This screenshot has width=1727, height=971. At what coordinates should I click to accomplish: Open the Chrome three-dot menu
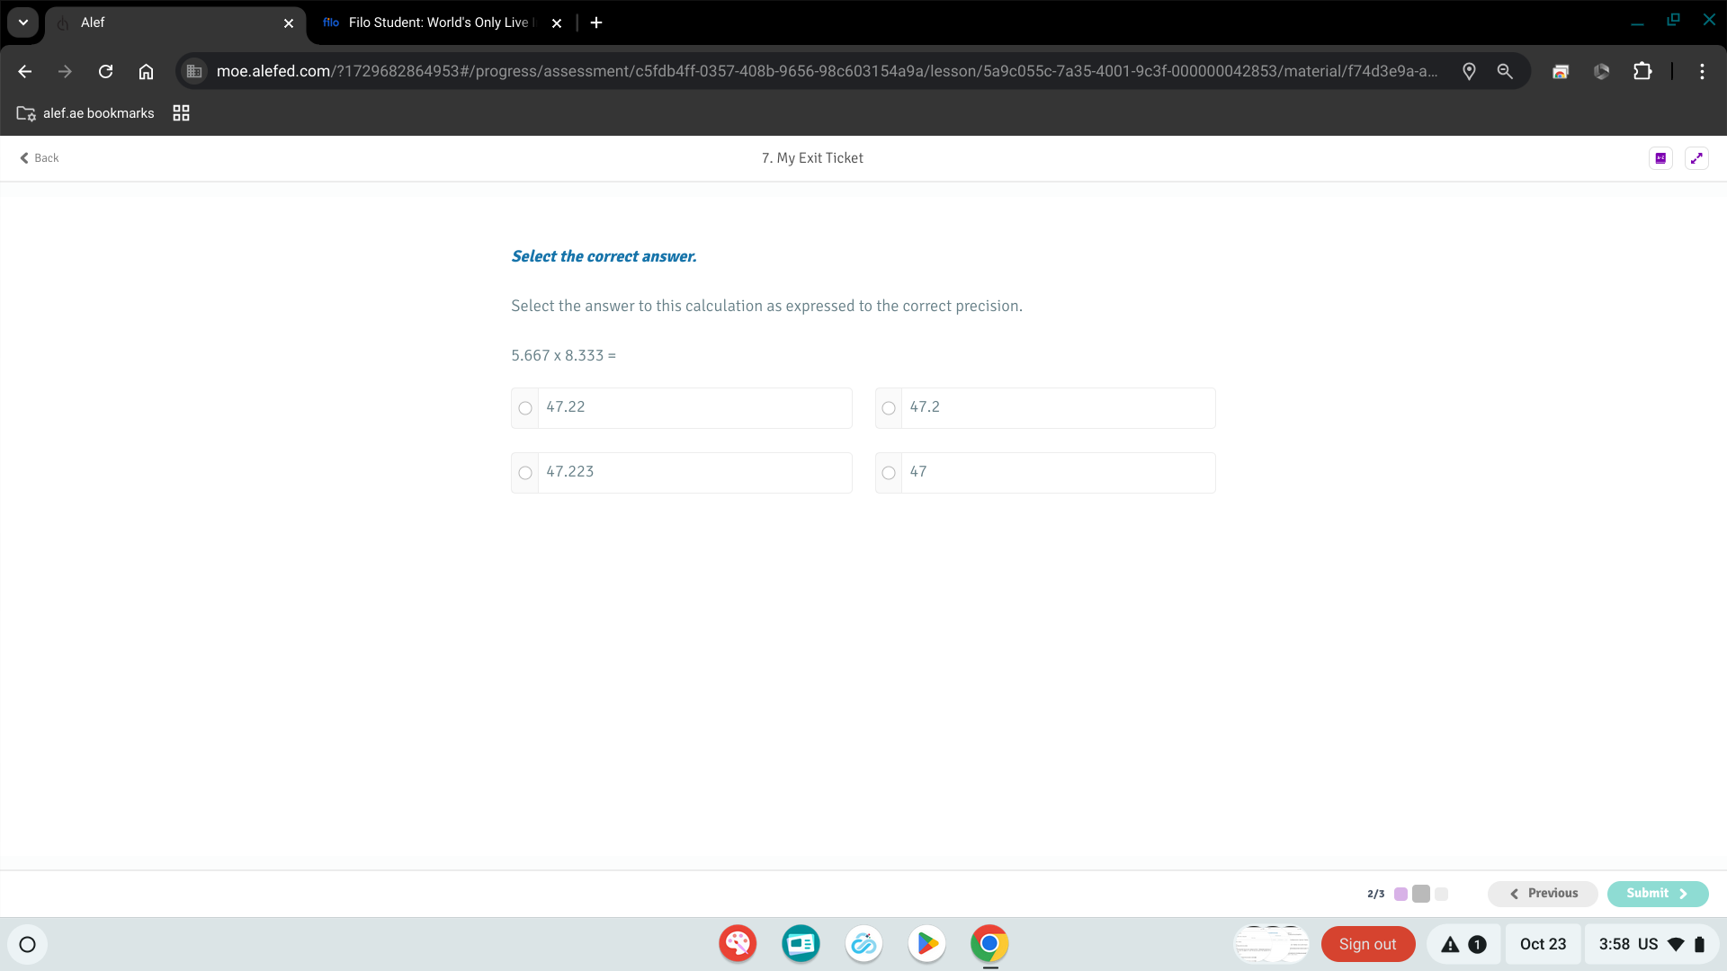(x=1702, y=71)
